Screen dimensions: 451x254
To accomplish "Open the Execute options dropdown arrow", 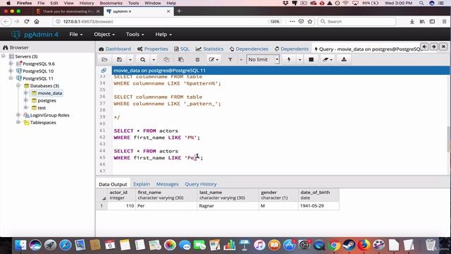I will 299,59.
